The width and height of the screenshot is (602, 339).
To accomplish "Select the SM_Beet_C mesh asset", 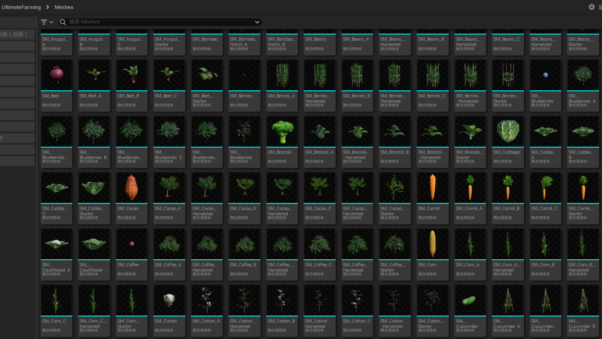I will (x=169, y=85).
